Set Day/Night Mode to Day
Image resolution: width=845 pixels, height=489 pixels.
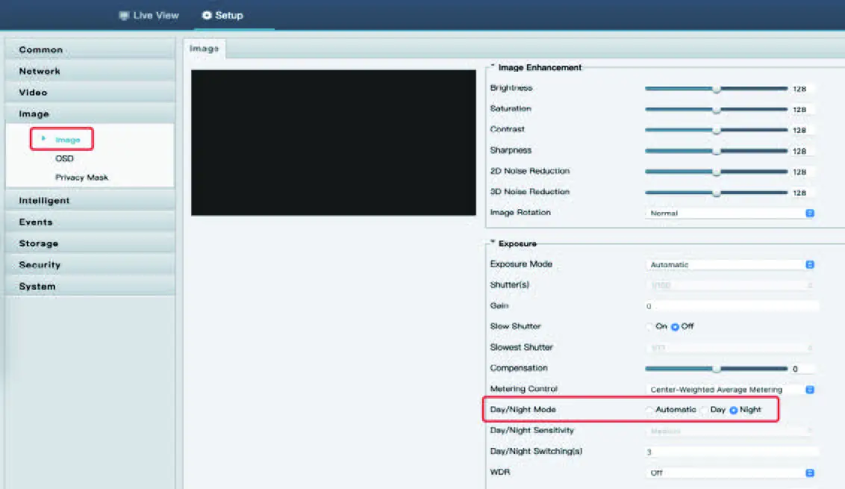tap(705, 411)
